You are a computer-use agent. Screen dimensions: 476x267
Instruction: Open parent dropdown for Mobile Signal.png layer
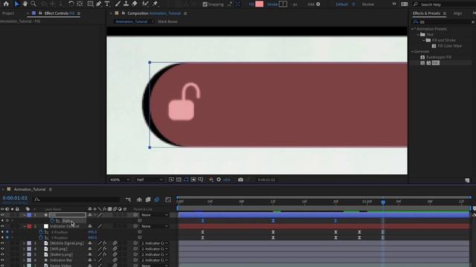click(x=155, y=243)
